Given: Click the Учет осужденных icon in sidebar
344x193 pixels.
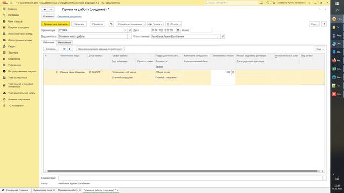Looking at the screenshot, I should coord(4,78).
